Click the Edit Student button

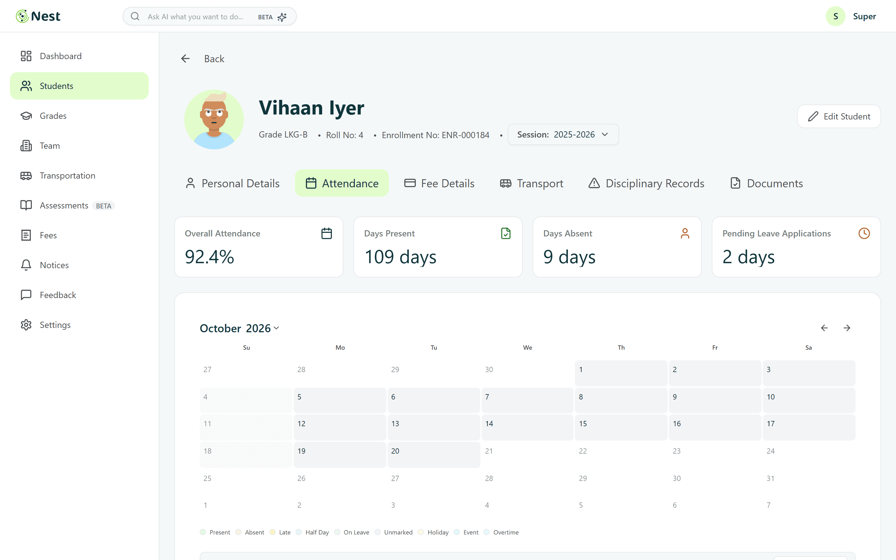(839, 116)
